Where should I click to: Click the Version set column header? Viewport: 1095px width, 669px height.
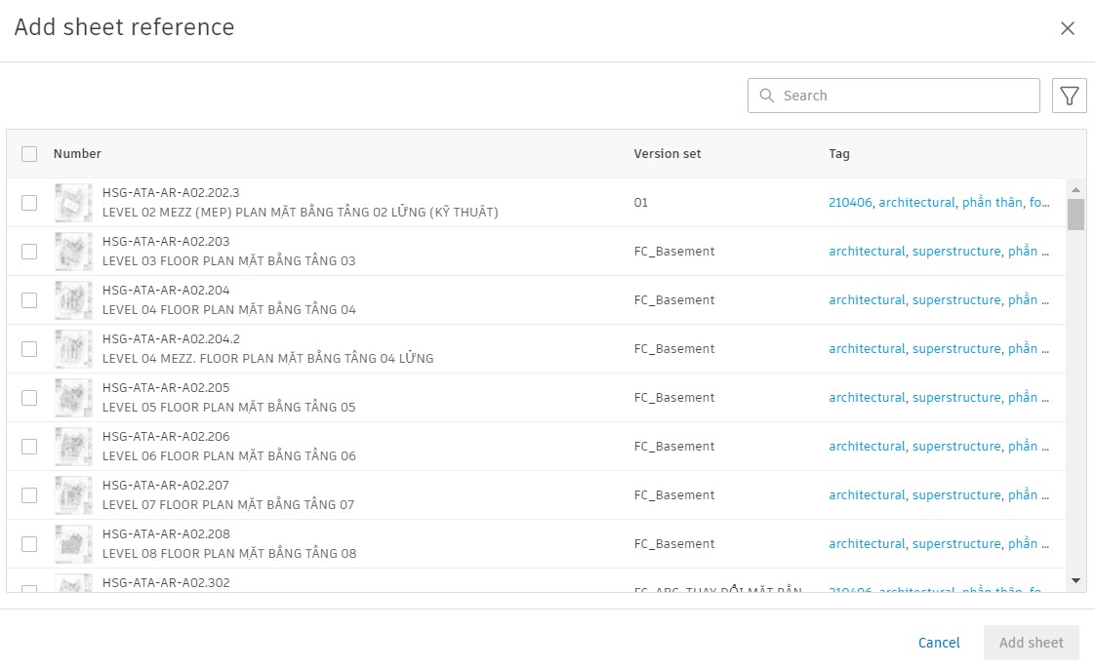point(667,154)
